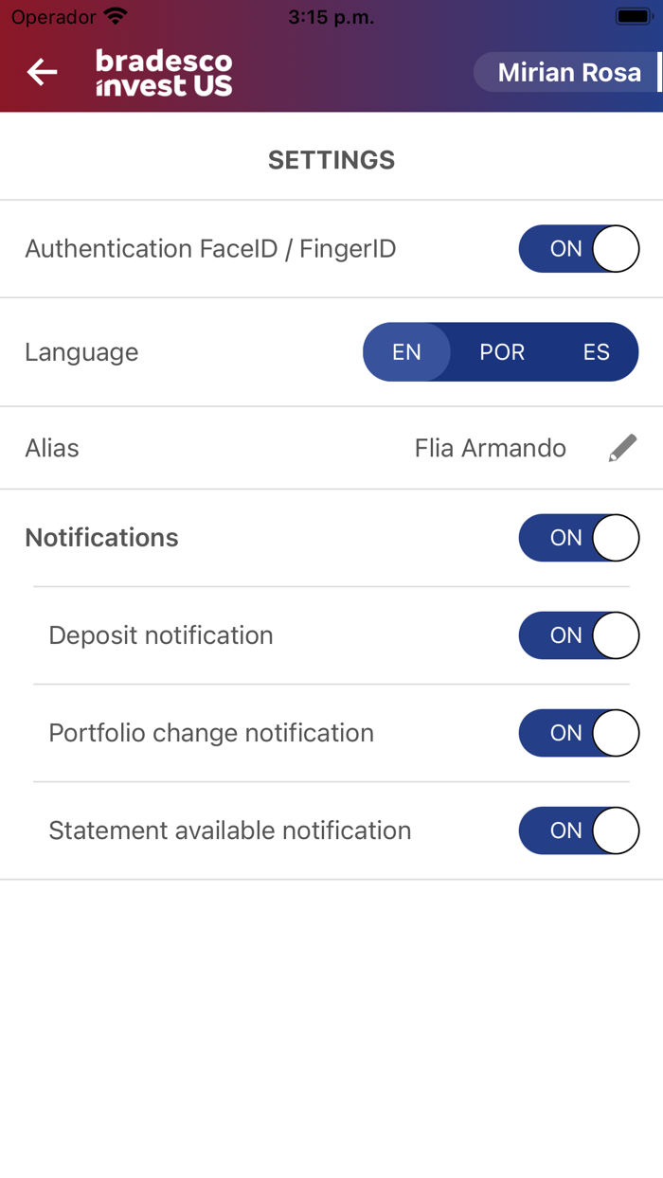The image size is (663, 1178).
Task: Tap the battery indicator icon
Action: tap(632, 16)
